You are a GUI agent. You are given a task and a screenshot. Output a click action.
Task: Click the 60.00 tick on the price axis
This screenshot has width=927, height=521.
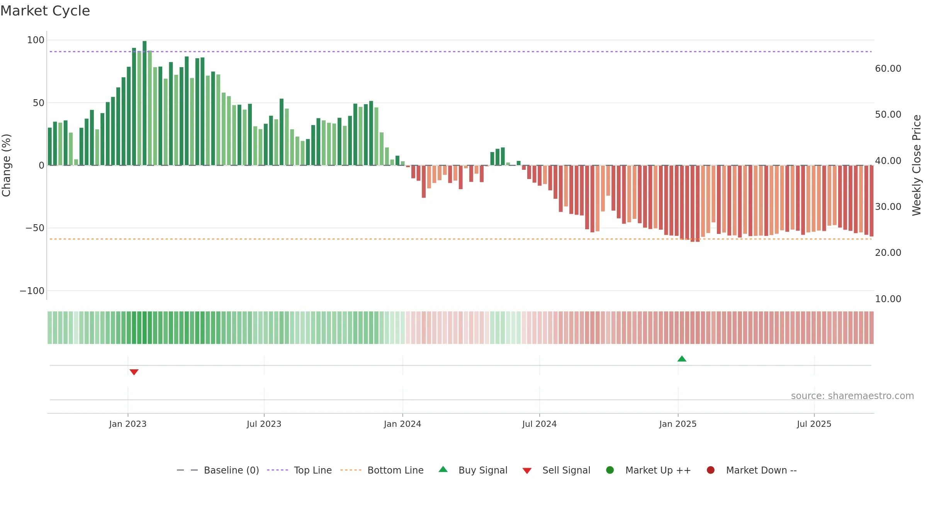(x=888, y=69)
